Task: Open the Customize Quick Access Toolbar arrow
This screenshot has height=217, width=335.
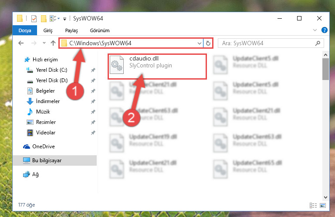Action: pyautogui.click(x=64, y=19)
